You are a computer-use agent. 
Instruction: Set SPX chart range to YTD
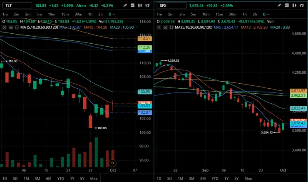215,179
